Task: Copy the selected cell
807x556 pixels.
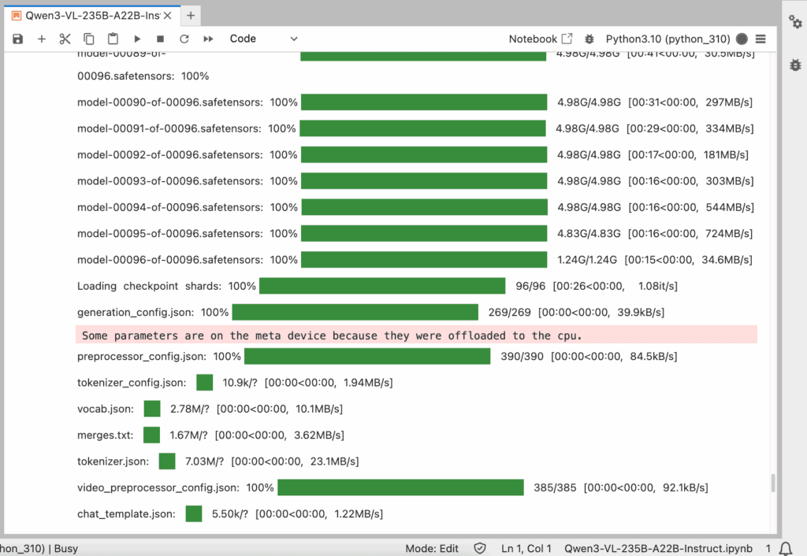Action: click(89, 39)
